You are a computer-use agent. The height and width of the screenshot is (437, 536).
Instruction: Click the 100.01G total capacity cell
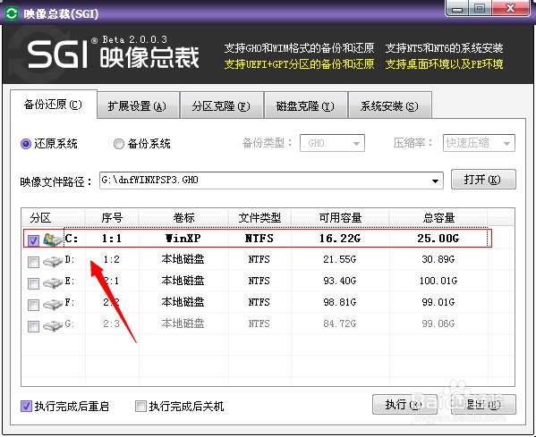[x=438, y=281]
